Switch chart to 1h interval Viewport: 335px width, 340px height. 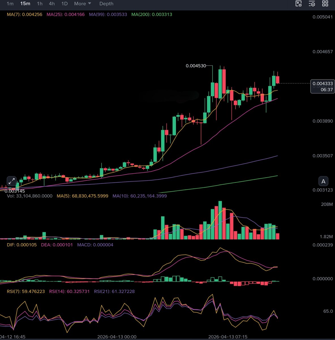pos(40,4)
